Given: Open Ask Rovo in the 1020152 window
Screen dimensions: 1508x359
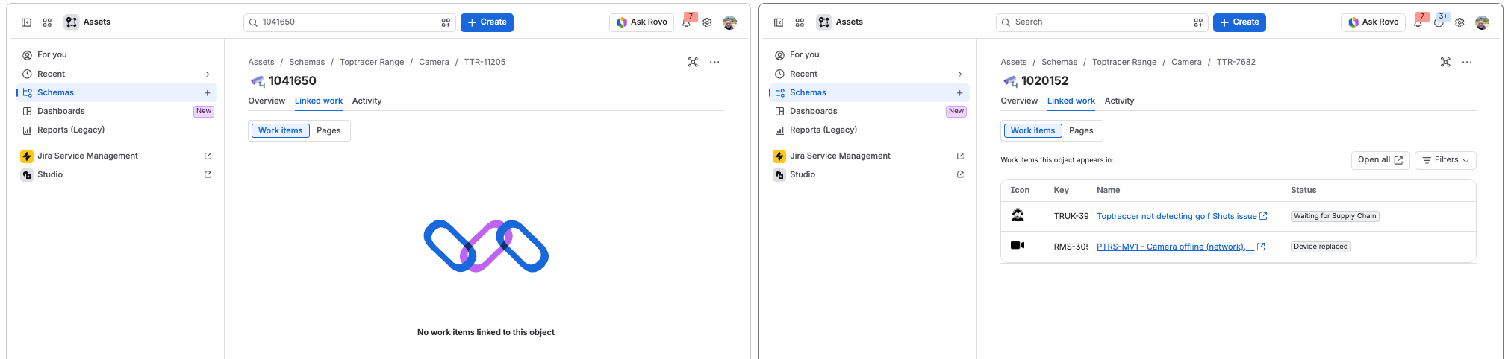Looking at the screenshot, I should click(1373, 22).
